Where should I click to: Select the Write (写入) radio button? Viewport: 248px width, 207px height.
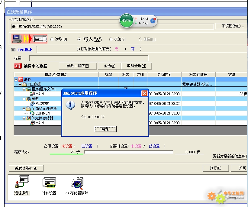79,39
